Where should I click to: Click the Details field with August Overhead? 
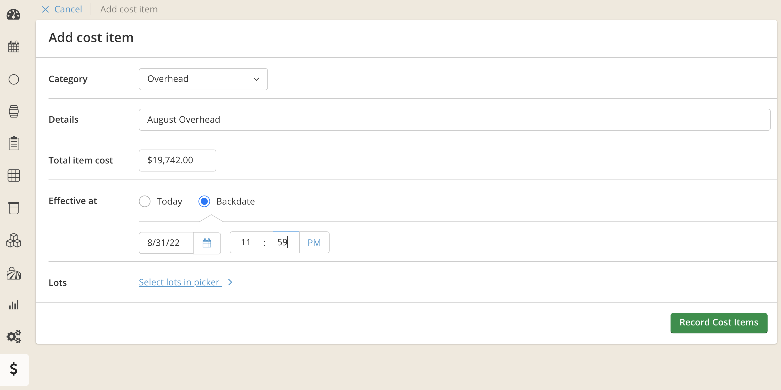click(454, 120)
